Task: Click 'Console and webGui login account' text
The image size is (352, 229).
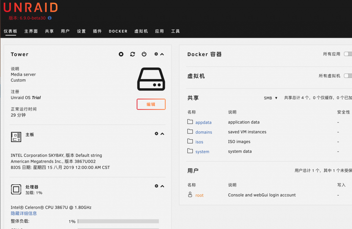Action: coord(262,195)
